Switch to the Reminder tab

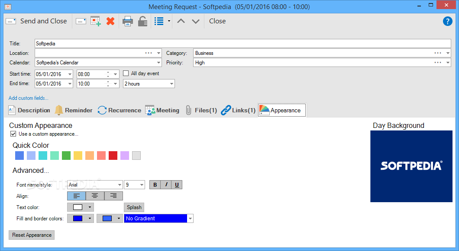(74, 110)
